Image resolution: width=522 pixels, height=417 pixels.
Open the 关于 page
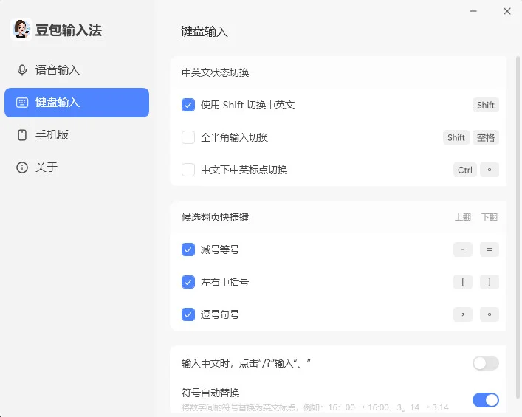tap(77, 168)
